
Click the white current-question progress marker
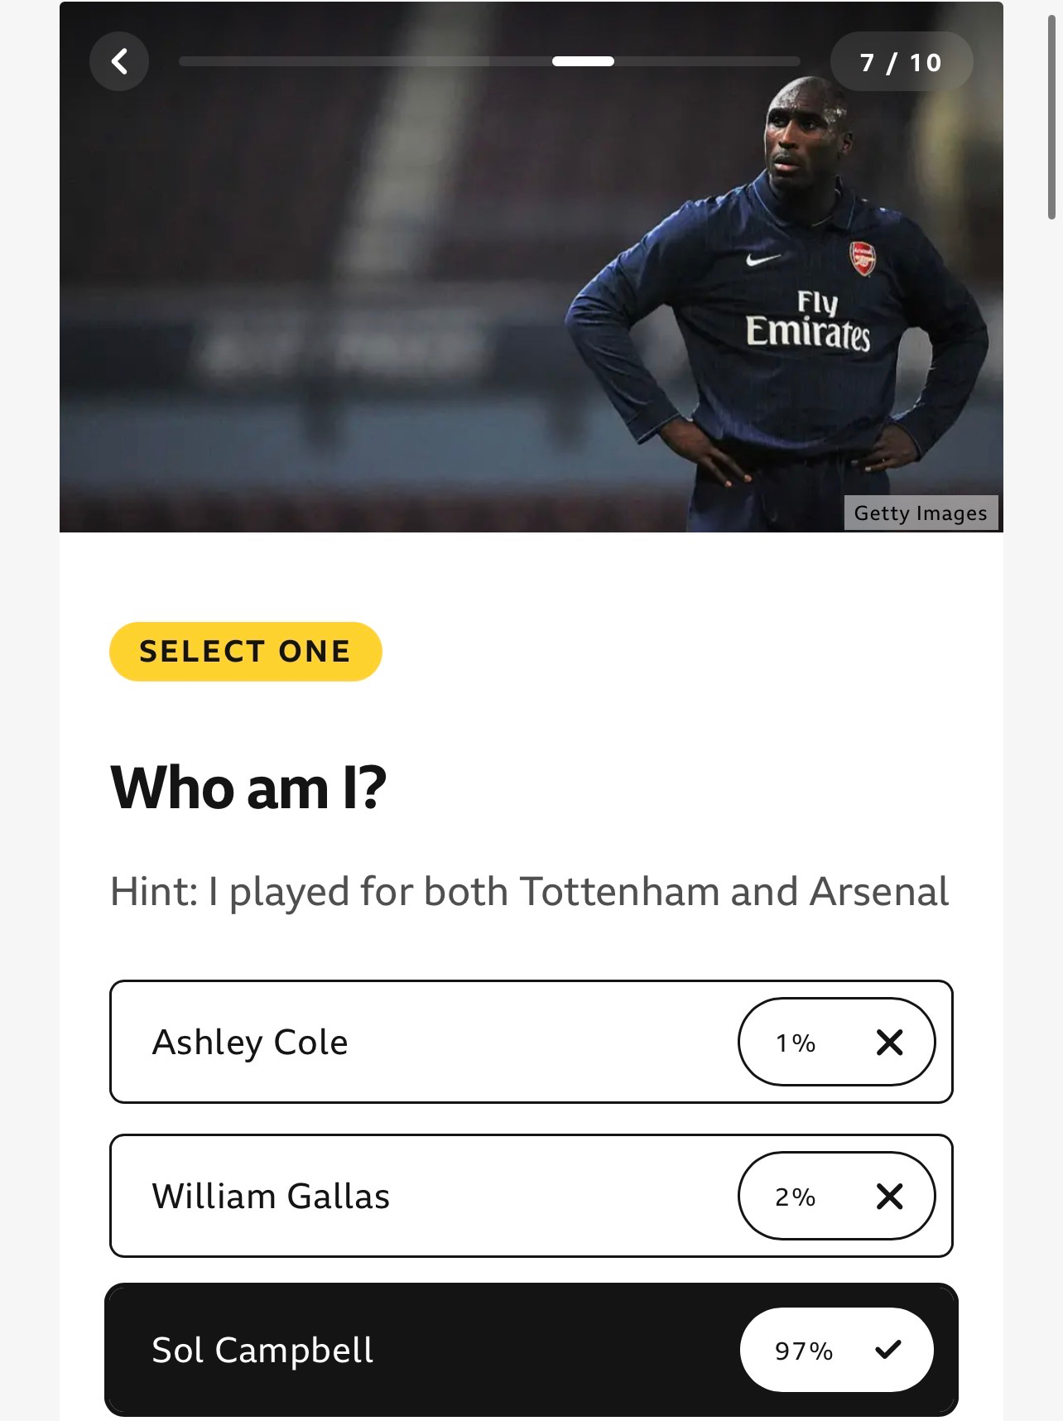583,61
